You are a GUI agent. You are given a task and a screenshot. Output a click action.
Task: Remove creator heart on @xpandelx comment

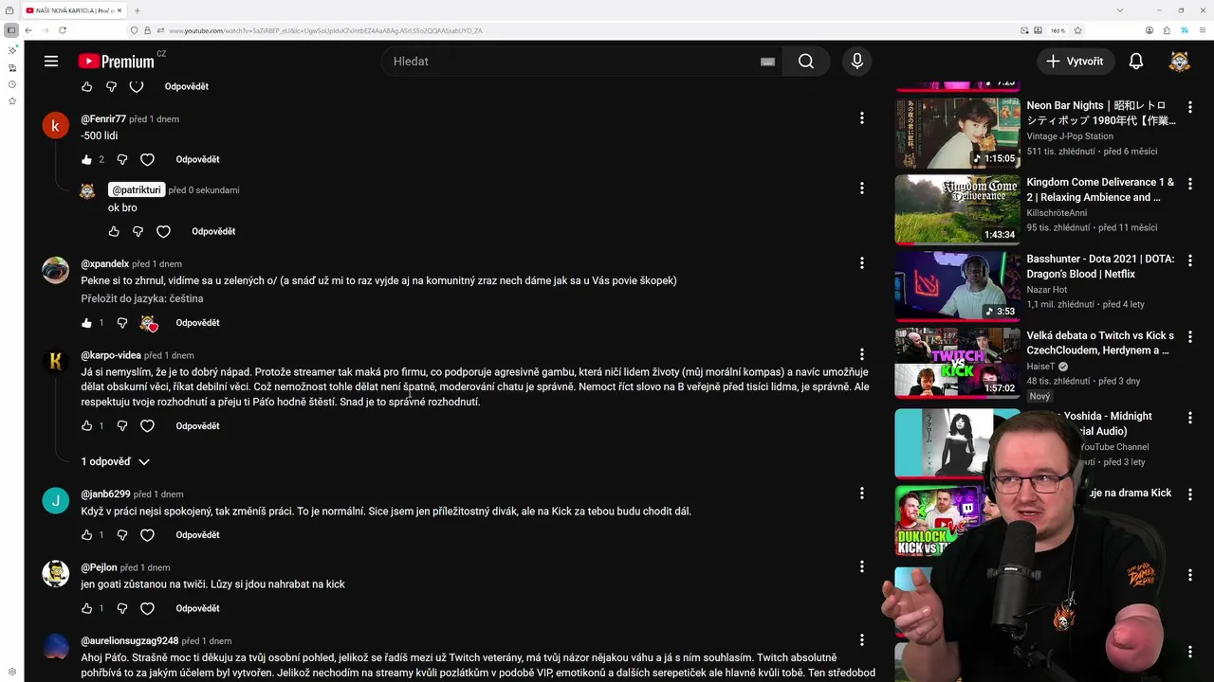(x=148, y=323)
